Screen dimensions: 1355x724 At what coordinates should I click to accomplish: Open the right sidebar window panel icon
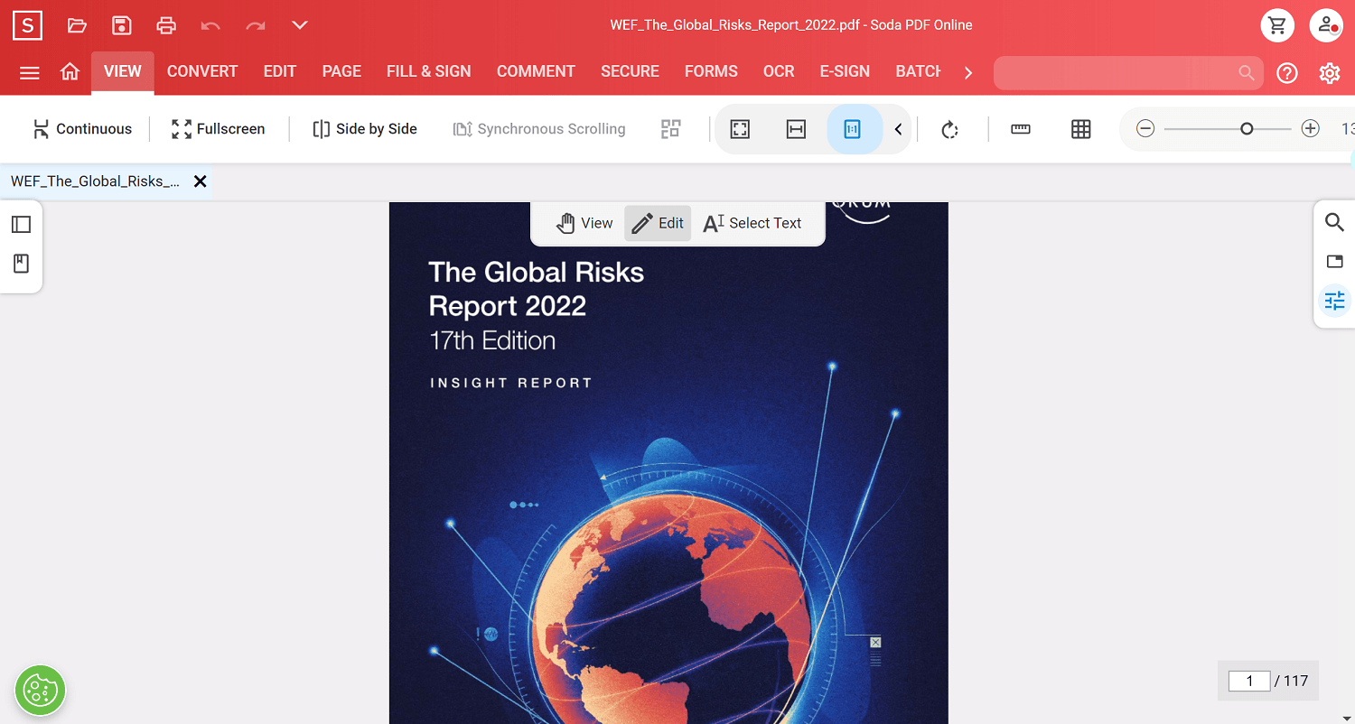click(x=1334, y=262)
